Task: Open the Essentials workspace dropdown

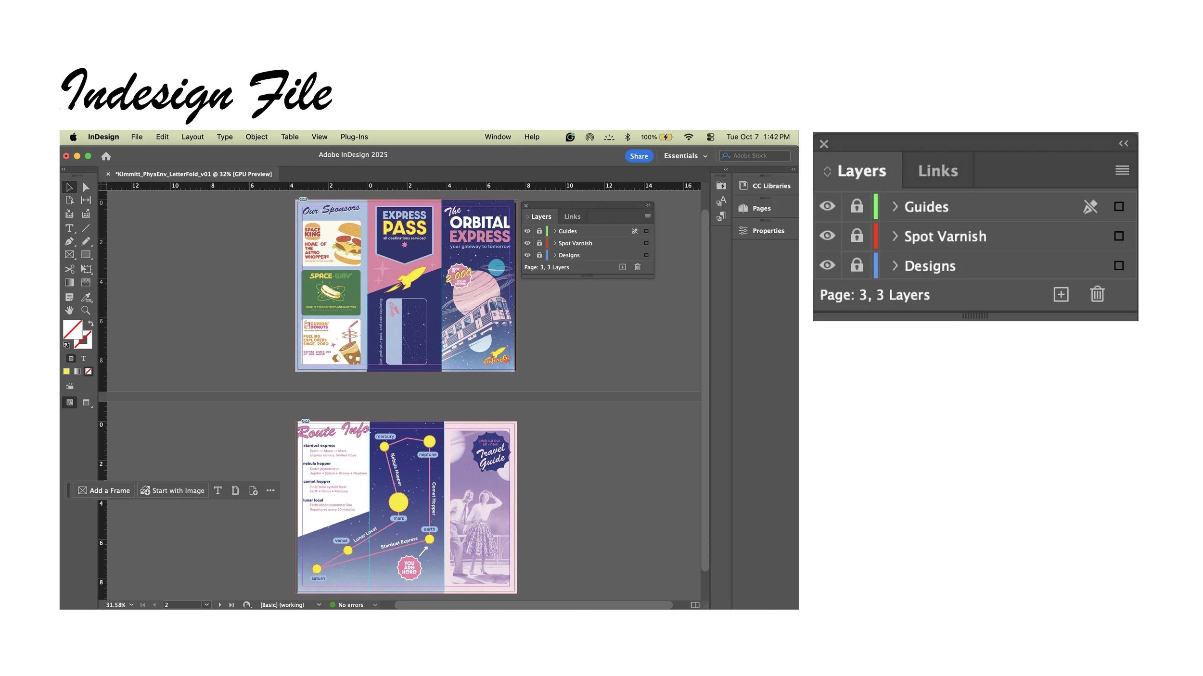Action: tap(685, 156)
